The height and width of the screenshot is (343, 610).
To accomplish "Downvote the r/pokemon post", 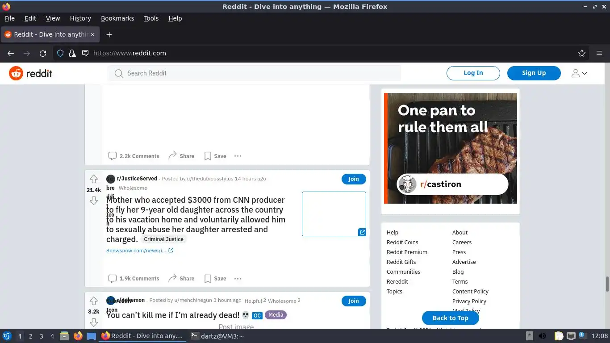I will point(94,322).
